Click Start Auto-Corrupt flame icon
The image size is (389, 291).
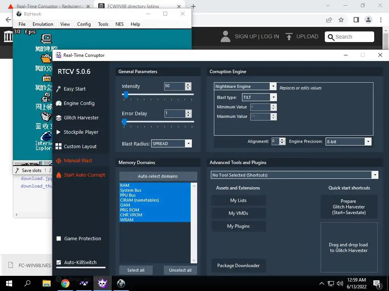coord(59,175)
